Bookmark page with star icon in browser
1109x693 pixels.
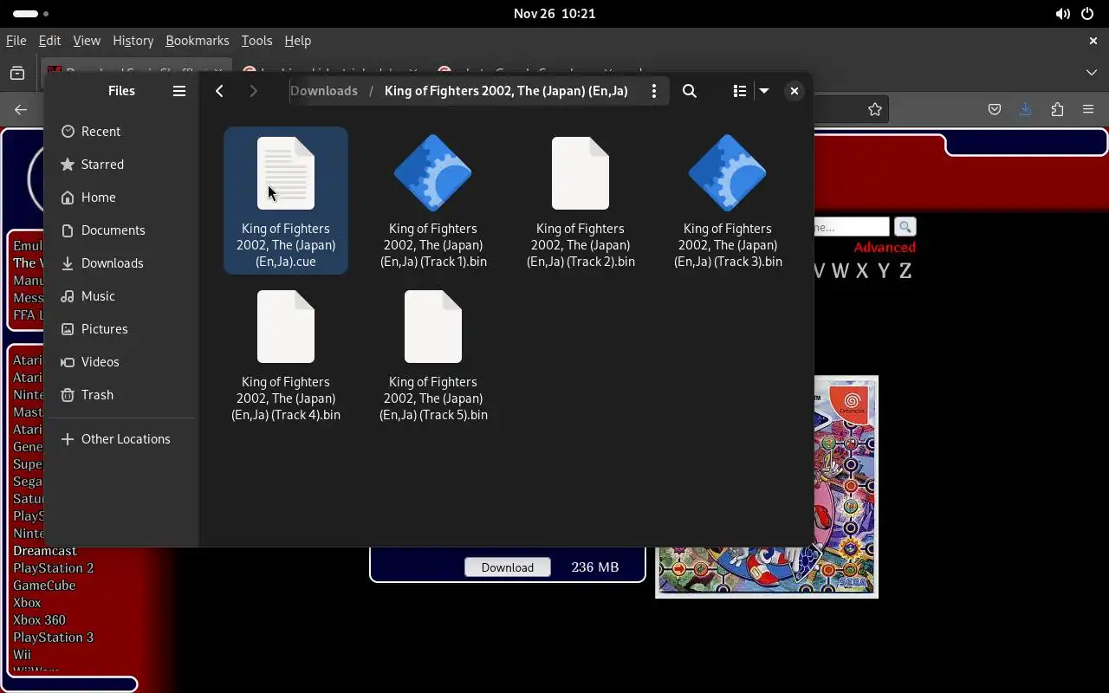[x=875, y=109]
